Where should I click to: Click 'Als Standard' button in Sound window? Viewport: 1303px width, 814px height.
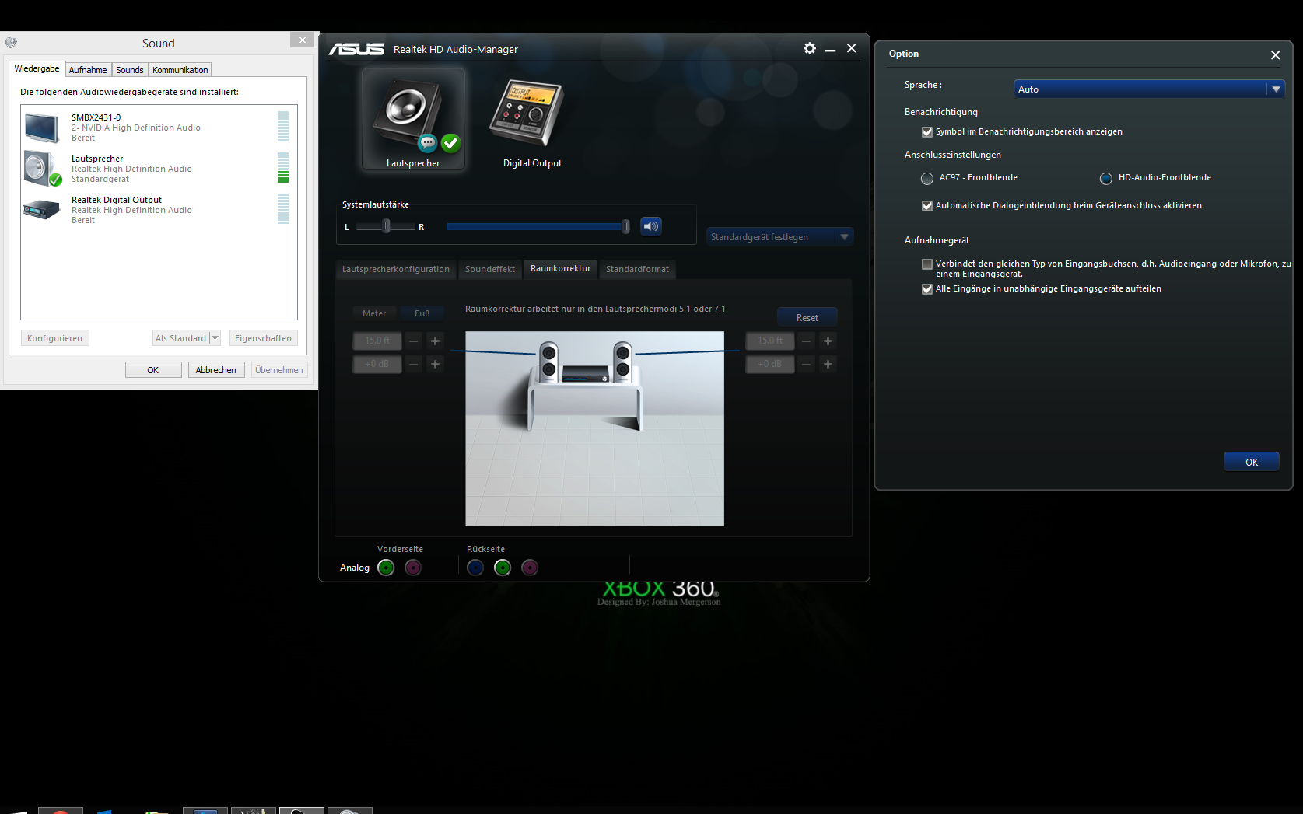(180, 338)
